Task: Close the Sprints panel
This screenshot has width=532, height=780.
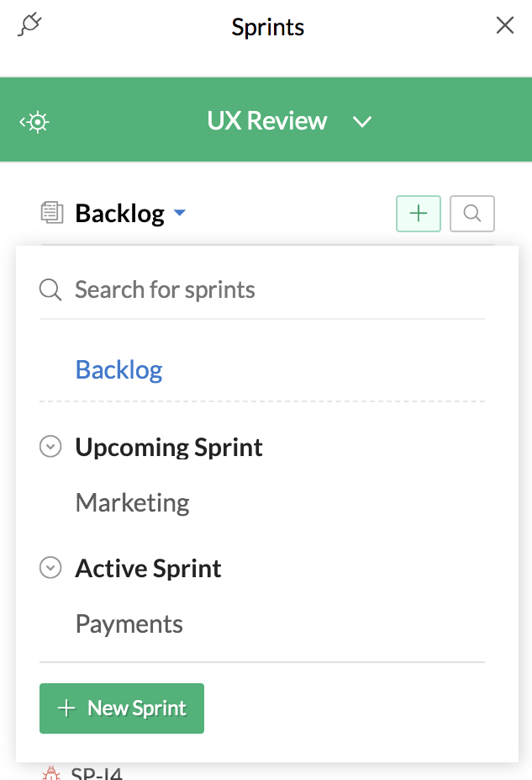Action: click(x=505, y=25)
